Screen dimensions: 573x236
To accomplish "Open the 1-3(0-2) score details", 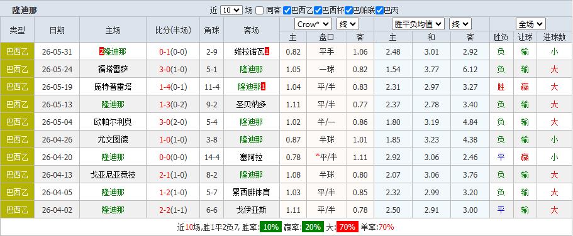I will [x=173, y=104].
